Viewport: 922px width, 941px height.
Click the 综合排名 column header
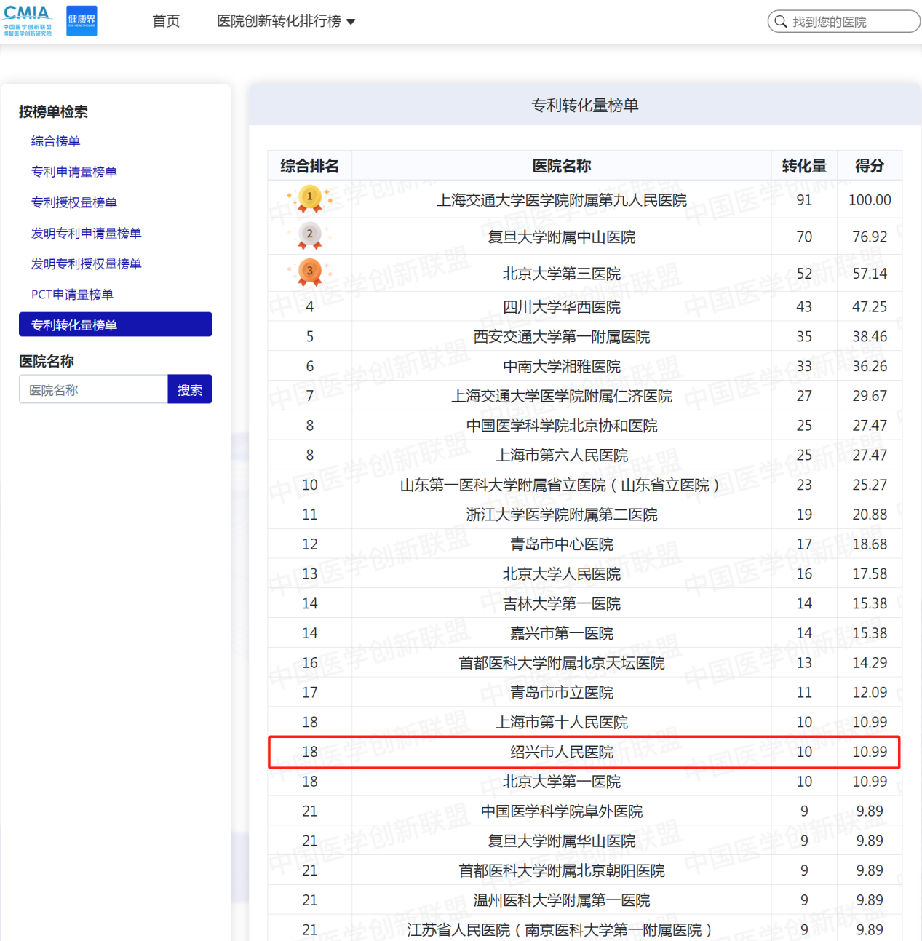pyautogui.click(x=310, y=166)
